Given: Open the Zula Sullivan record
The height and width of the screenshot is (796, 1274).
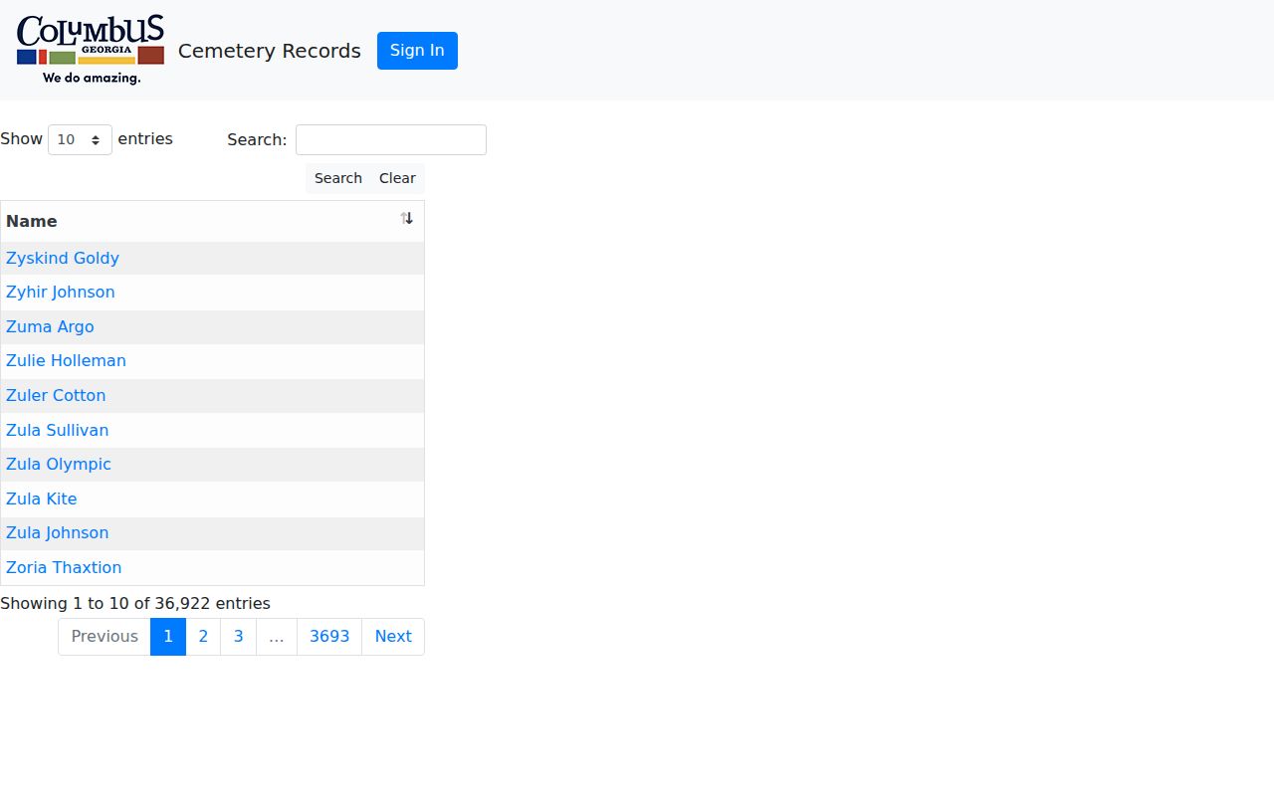Looking at the screenshot, I should point(58,430).
